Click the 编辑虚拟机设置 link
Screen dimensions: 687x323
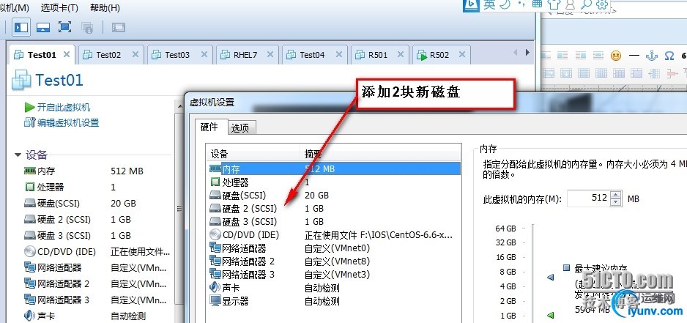pos(62,123)
